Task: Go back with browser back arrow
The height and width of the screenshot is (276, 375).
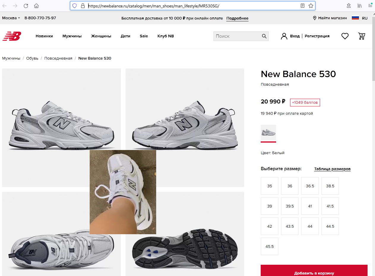Action: coord(5,6)
